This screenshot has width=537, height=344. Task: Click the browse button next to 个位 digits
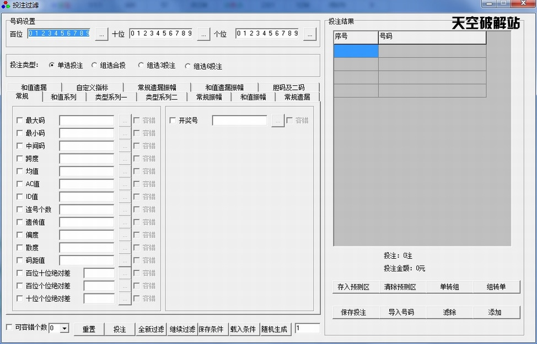tap(309, 34)
